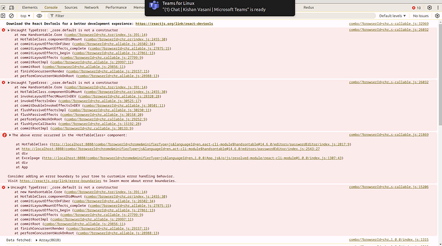The image size is (442, 246).
Task: Expand 'The above error occurred' message
Action: coord(10,135)
